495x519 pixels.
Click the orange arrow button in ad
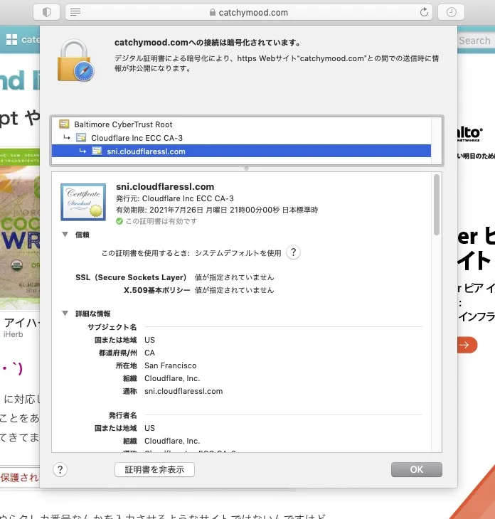pyautogui.click(x=467, y=346)
